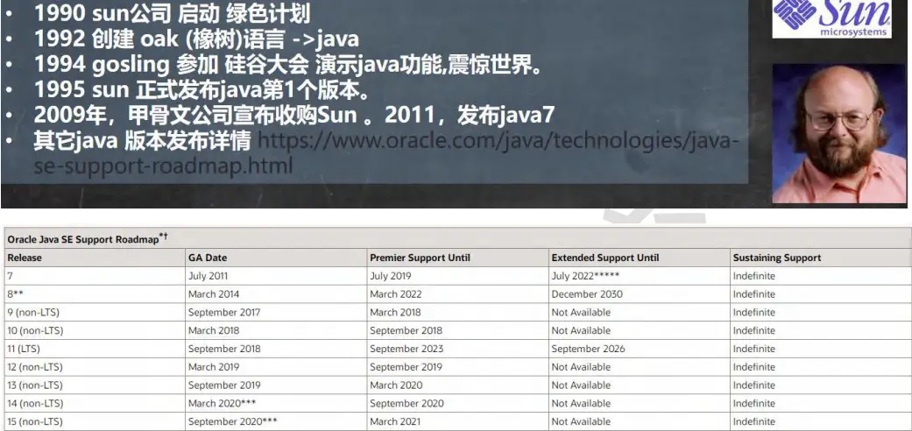
Task: Click the '1992 创建 oak (橡树)语言' bullet
Action: click(196, 39)
